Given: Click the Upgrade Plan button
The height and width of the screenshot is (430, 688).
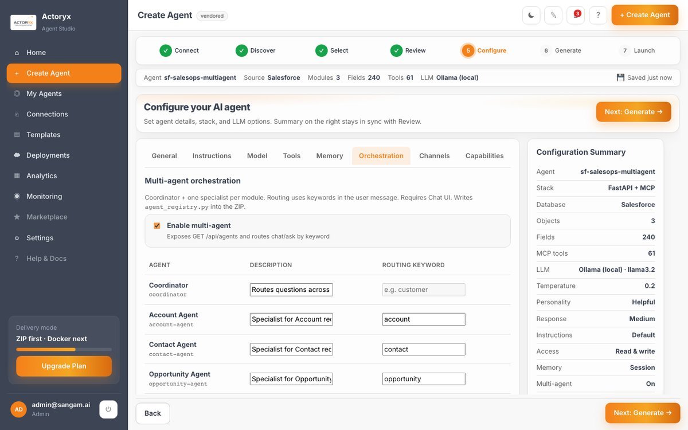Looking at the screenshot, I should point(64,366).
